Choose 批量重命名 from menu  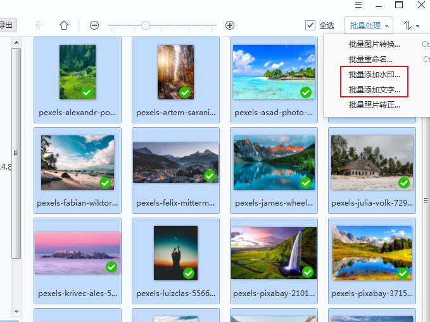[370, 59]
